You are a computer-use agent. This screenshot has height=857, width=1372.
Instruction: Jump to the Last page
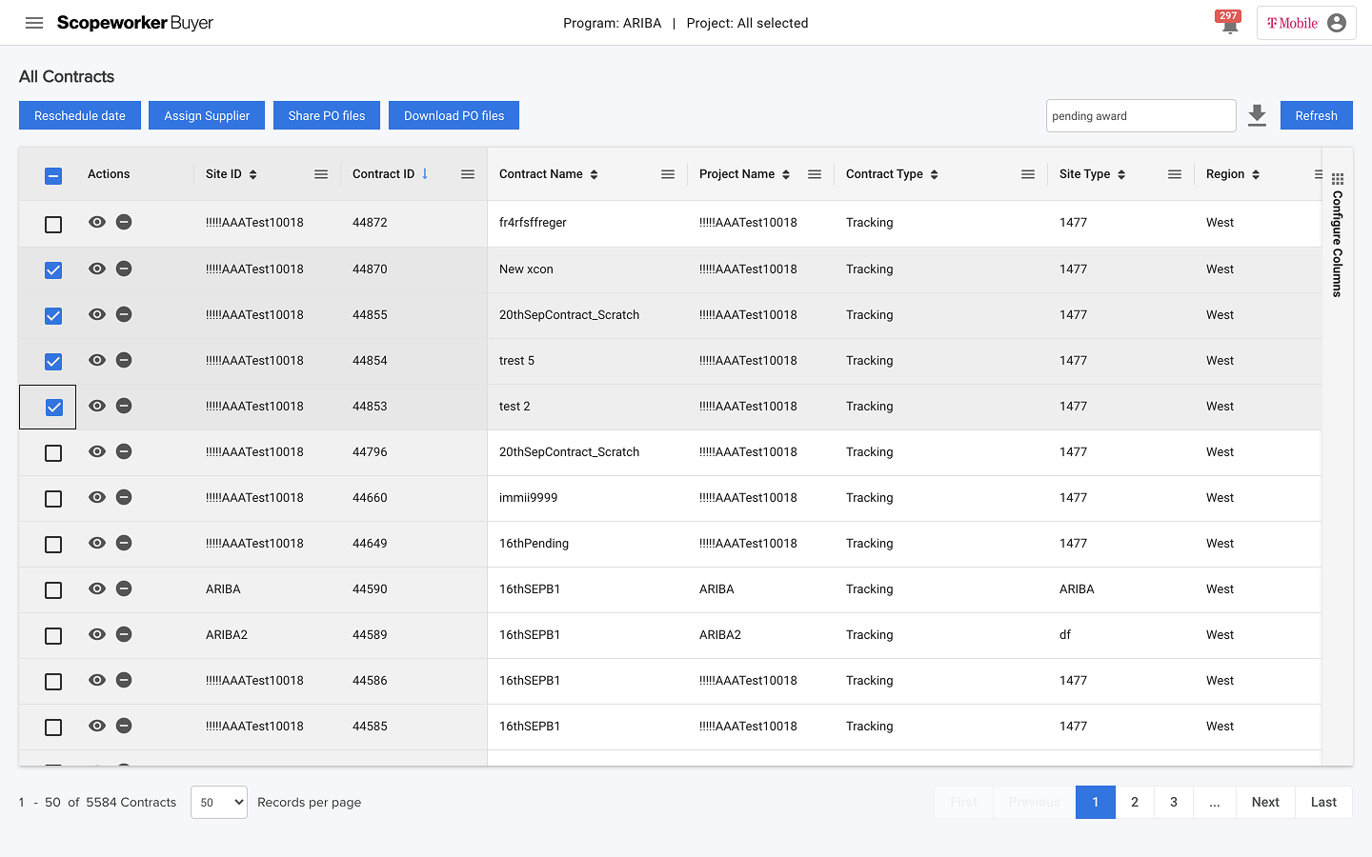(x=1323, y=802)
